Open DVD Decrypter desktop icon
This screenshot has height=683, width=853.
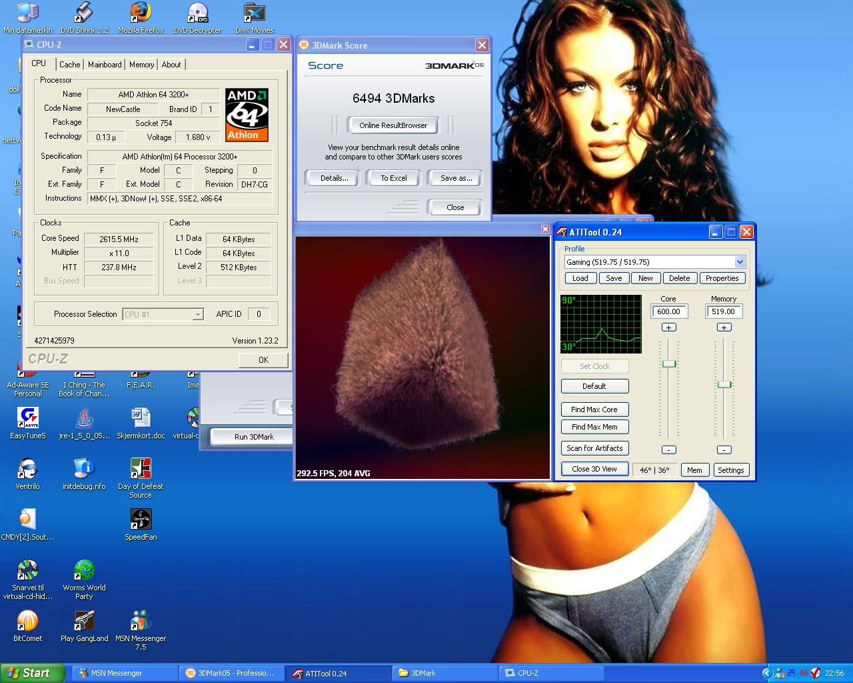pos(197,17)
